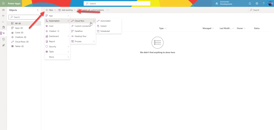Choose Desktop flow in Automation submenu
Screen dimensions: 274x130
tap(83, 36)
